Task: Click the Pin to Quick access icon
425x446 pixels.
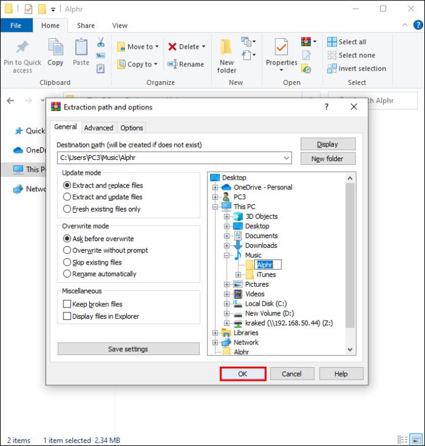Action: 22,47
